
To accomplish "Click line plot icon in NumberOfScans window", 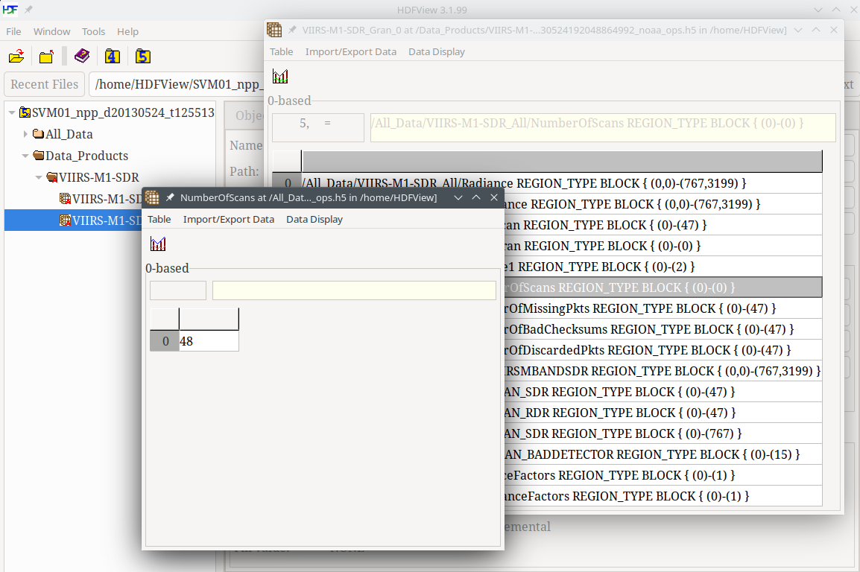I will [x=158, y=244].
